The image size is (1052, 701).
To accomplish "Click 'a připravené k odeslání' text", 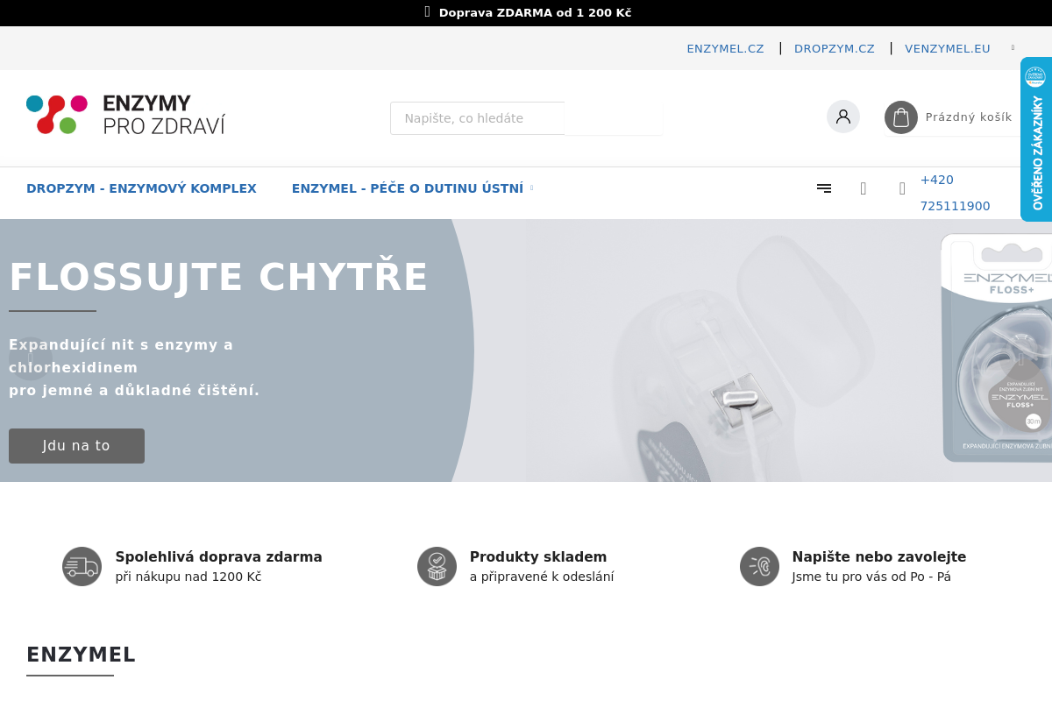I will tap(542, 577).
